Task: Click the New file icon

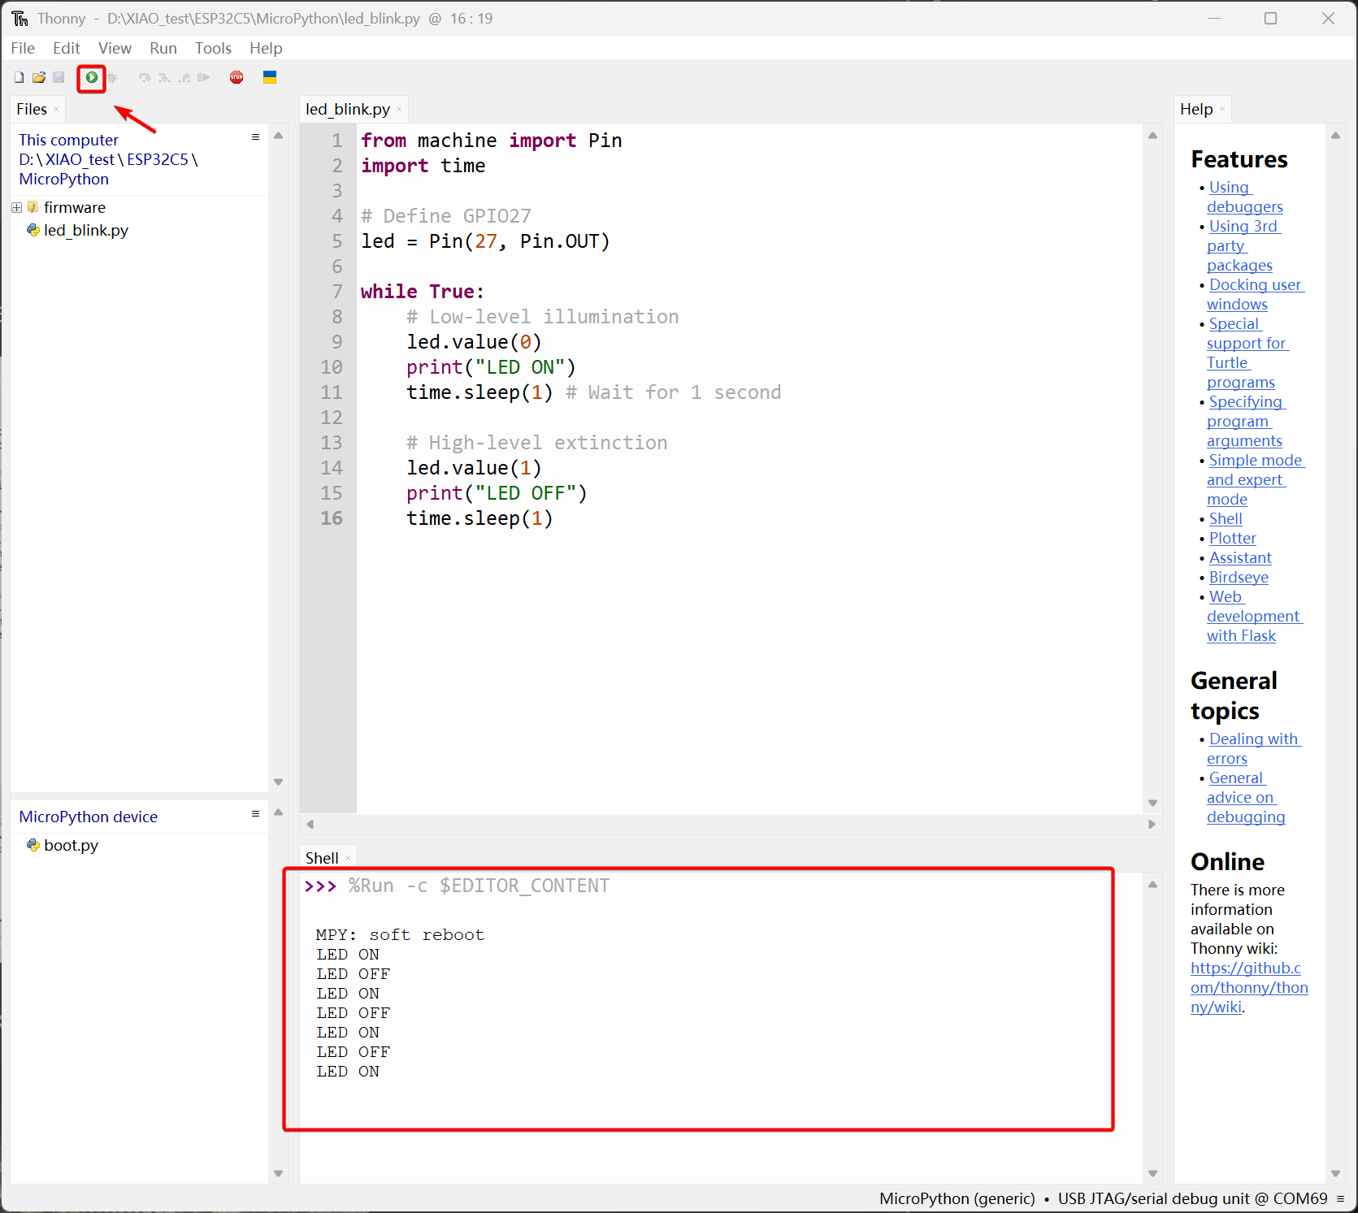Action: [x=19, y=77]
